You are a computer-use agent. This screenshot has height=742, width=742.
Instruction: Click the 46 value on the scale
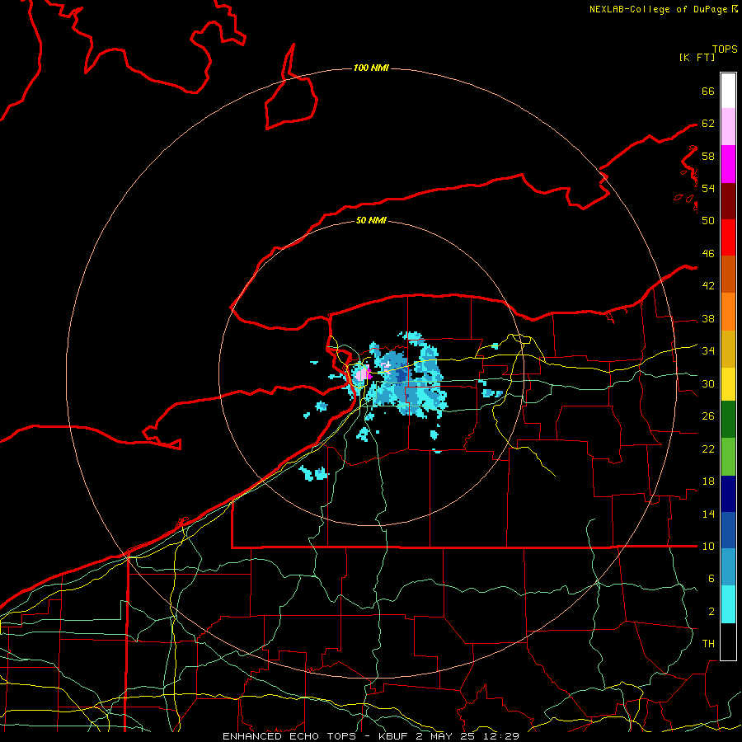point(708,253)
